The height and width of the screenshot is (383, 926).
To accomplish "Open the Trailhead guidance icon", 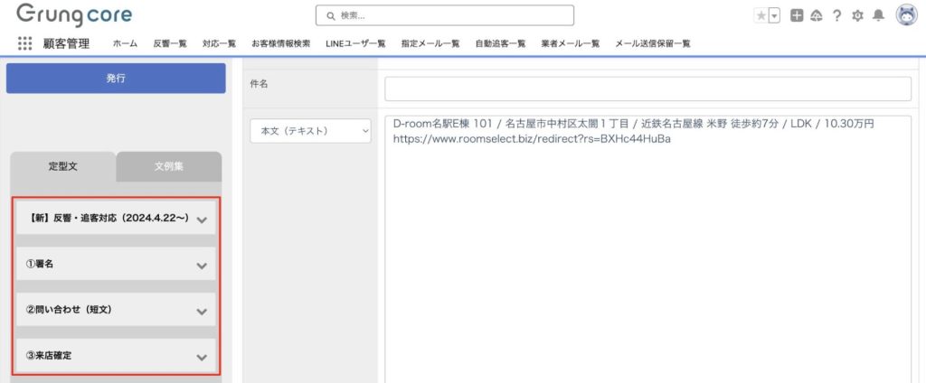I will point(817,15).
